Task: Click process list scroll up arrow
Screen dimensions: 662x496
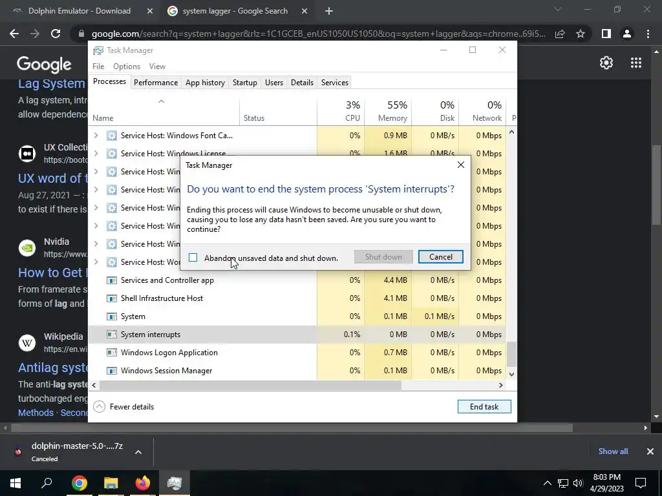Action: (x=511, y=132)
